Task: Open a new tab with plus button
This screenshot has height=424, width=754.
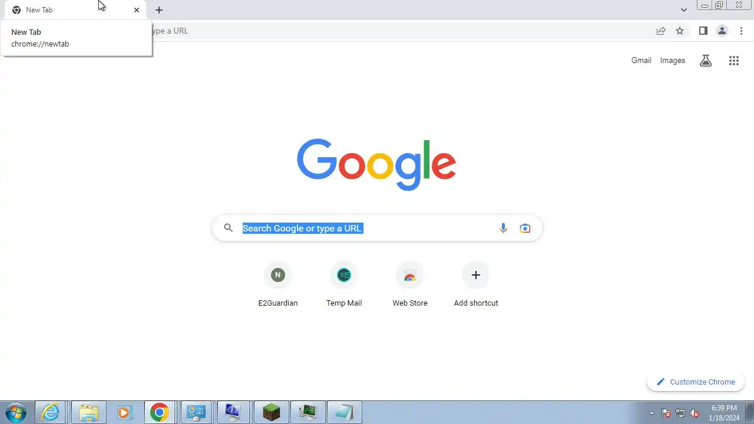Action: click(x=159, y=10)
